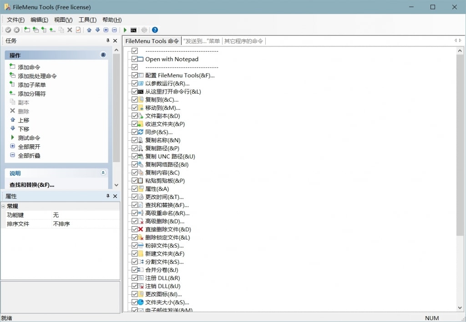
Task: Switch to the "发送到..."菜单 tab
Action: [x=202, y=41]
